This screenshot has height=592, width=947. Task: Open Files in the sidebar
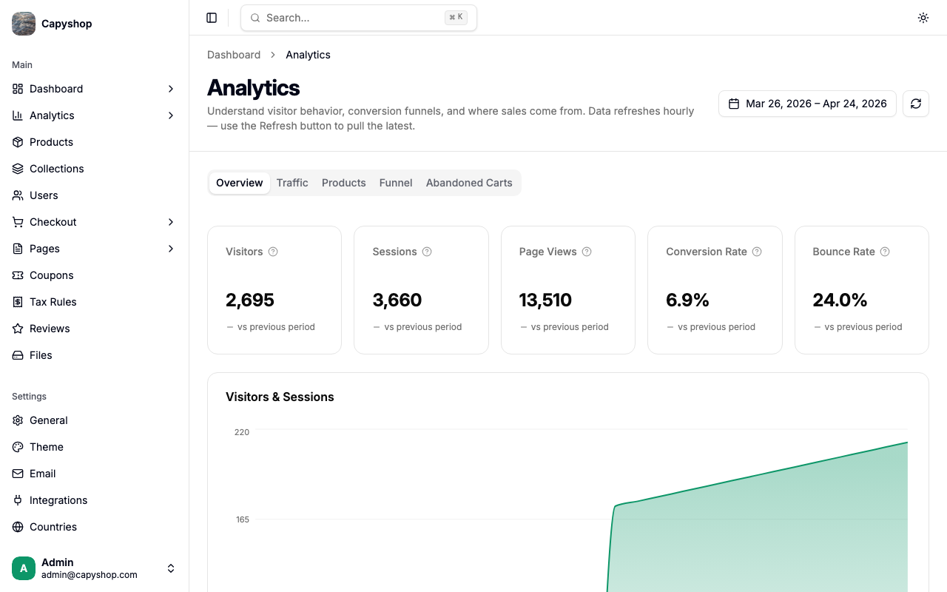pos(95,355)
